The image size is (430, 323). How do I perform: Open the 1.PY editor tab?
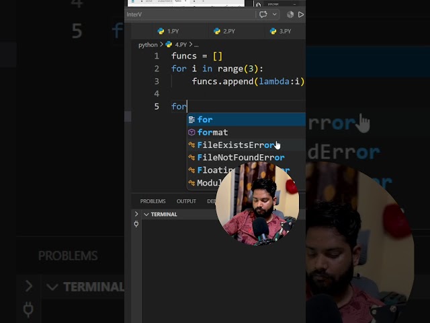tap(168, 32)
